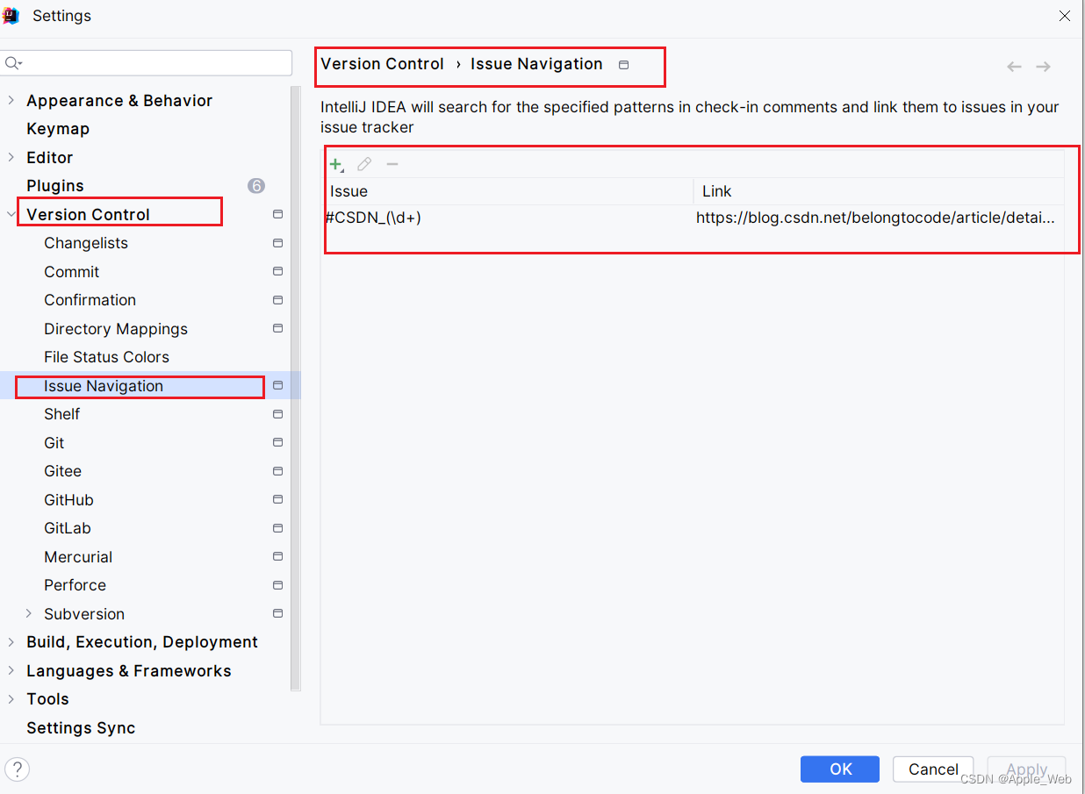1085x794 pixels.
Task: Open Settings Sync page
Action: click(x=81, y=728)
